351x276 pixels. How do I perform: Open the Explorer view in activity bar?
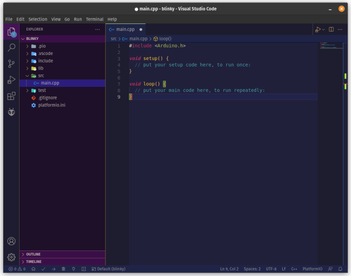[11, 31]
